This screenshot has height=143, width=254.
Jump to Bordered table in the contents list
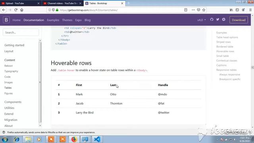(225, 46)
